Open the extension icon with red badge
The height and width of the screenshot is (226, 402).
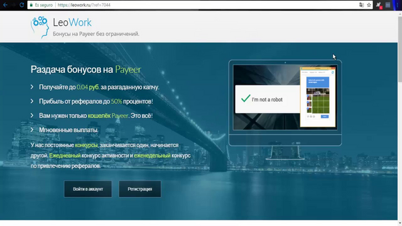(379, 5)
